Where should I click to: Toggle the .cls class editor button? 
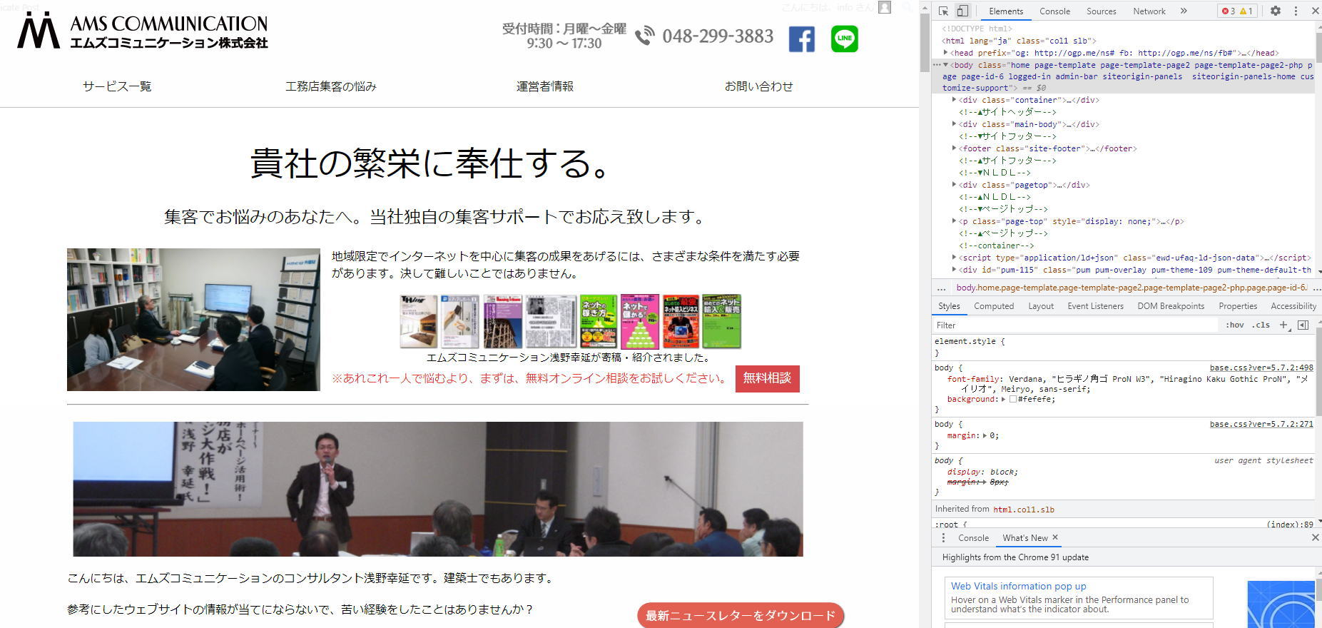point(1262,325)
